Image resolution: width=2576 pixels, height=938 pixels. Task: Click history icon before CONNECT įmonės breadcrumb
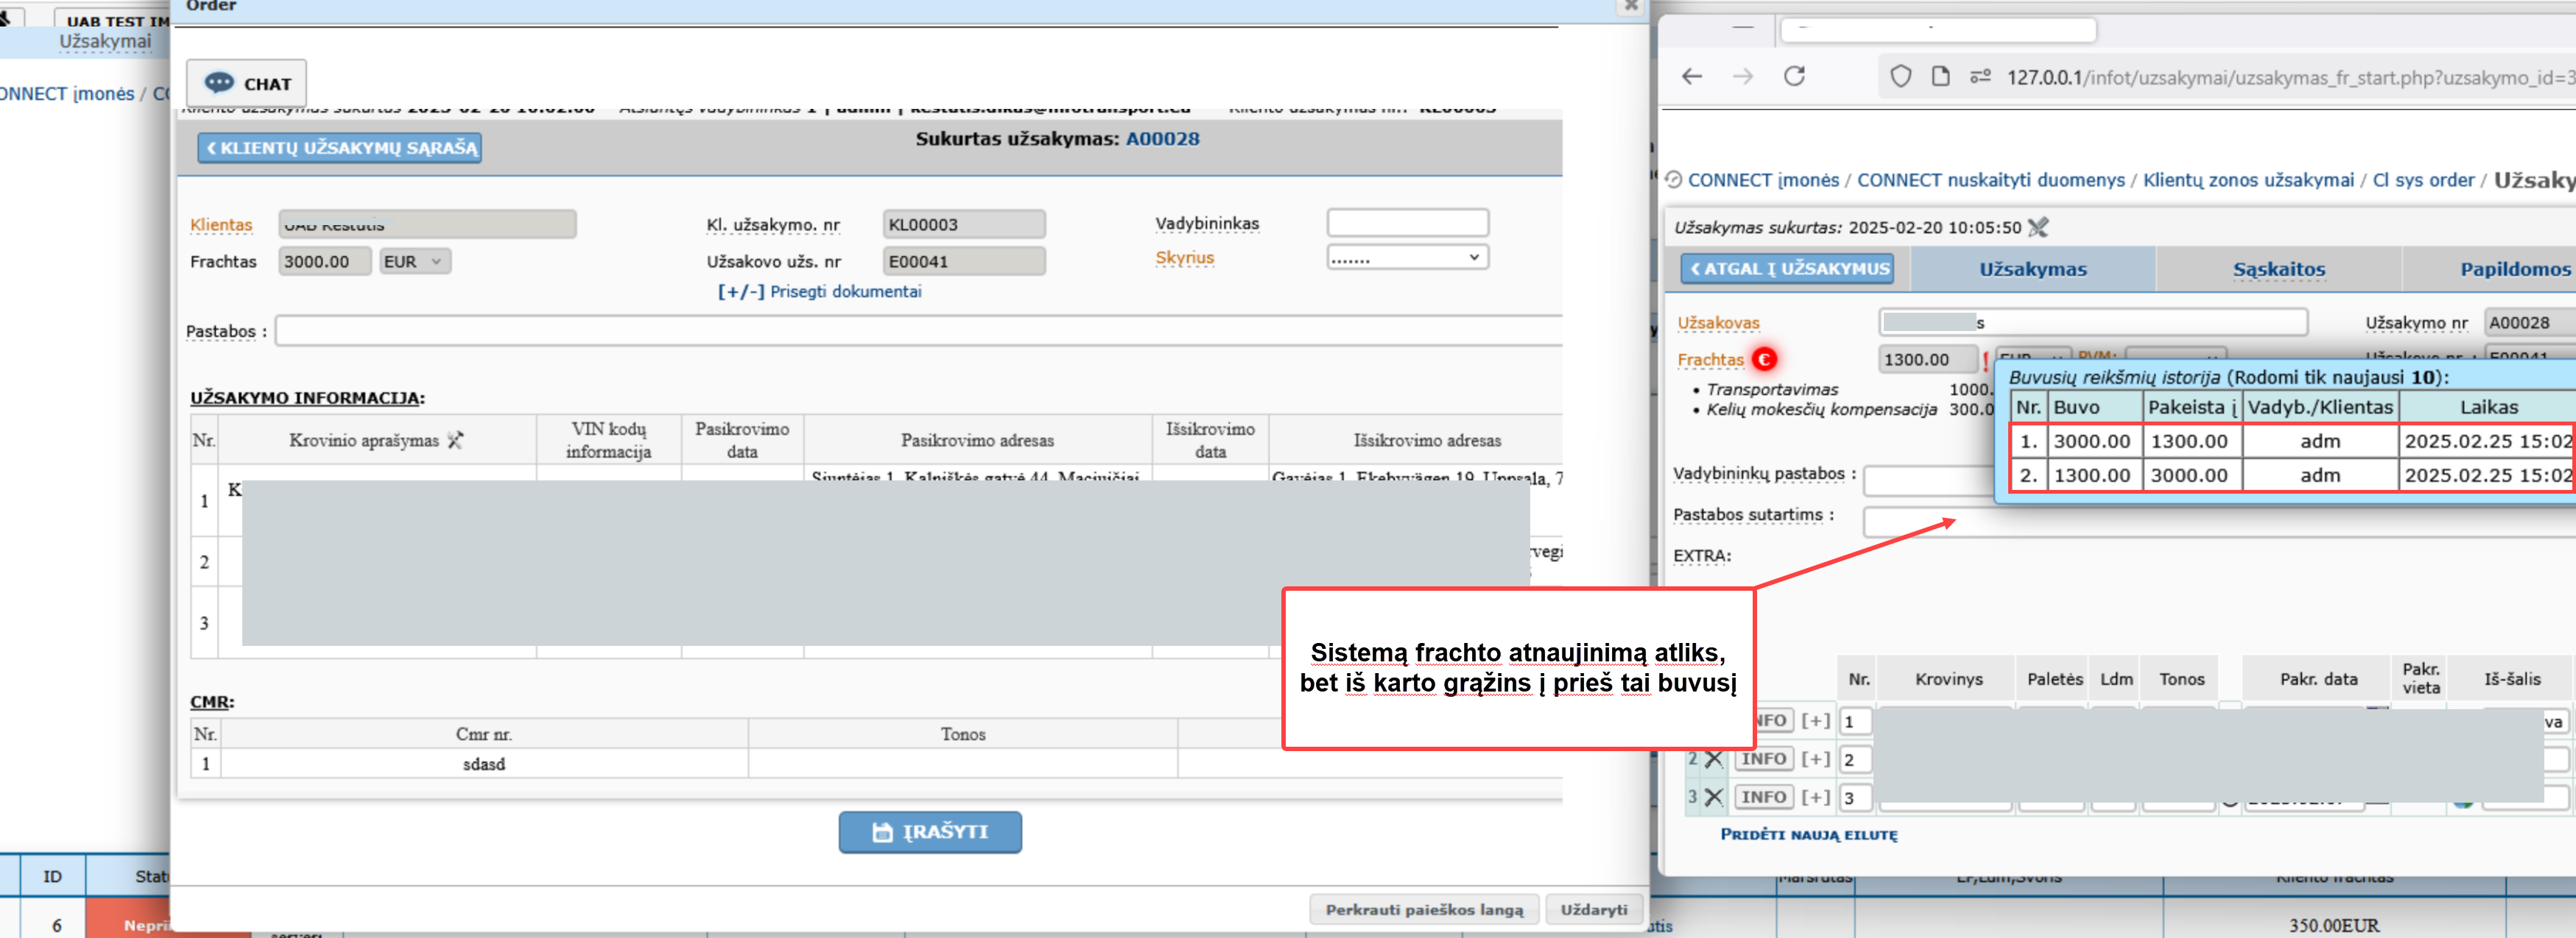pos(1673,180)
